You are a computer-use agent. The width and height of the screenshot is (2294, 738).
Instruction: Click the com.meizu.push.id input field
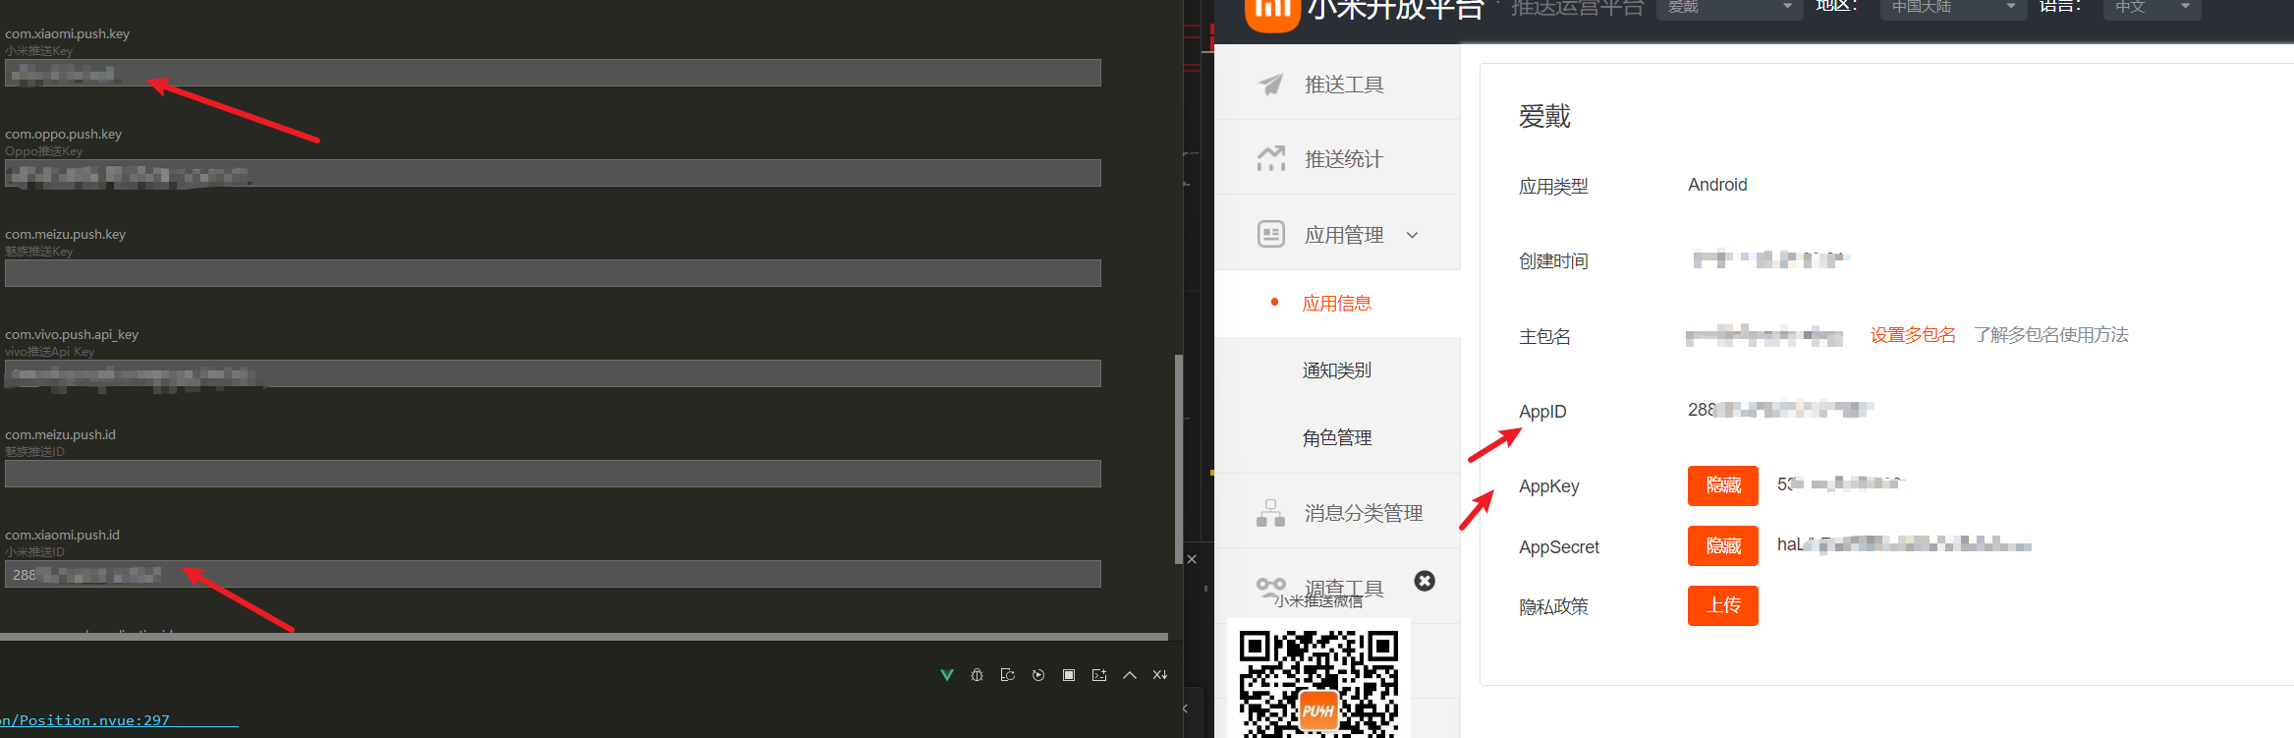point(553,474)
